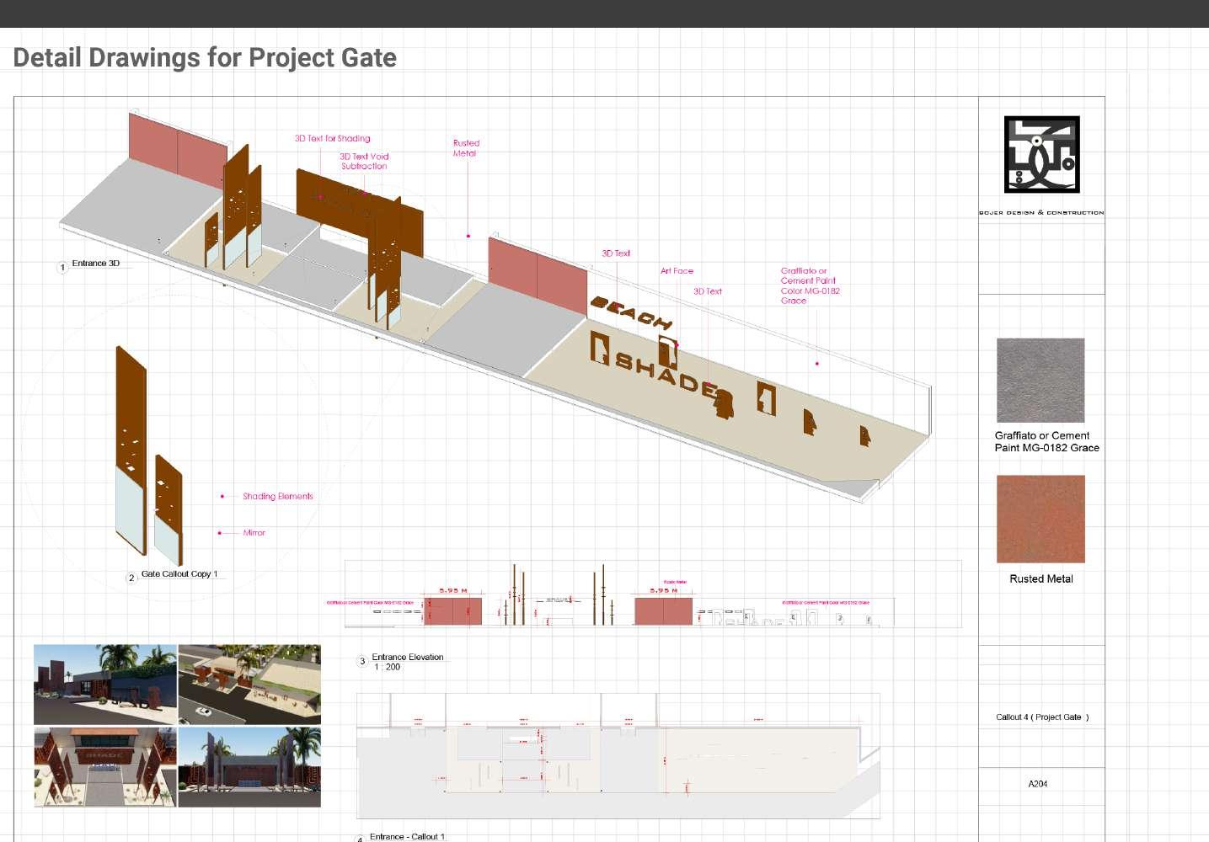Click the Bojer Design & Construction logo
The image size is (1209, 842).
1041,155
